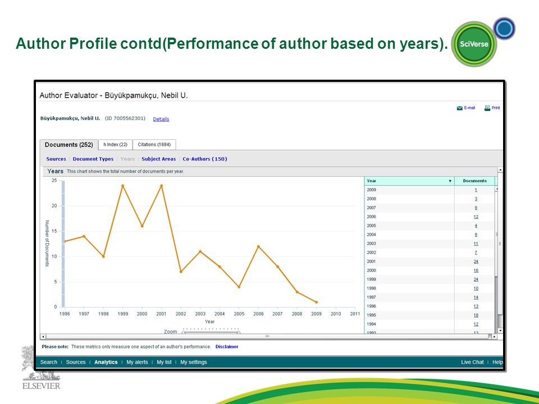Click the Documents column header
Image resolution: width=539 pixels, height=404 pixels.
tap(475, 181)
